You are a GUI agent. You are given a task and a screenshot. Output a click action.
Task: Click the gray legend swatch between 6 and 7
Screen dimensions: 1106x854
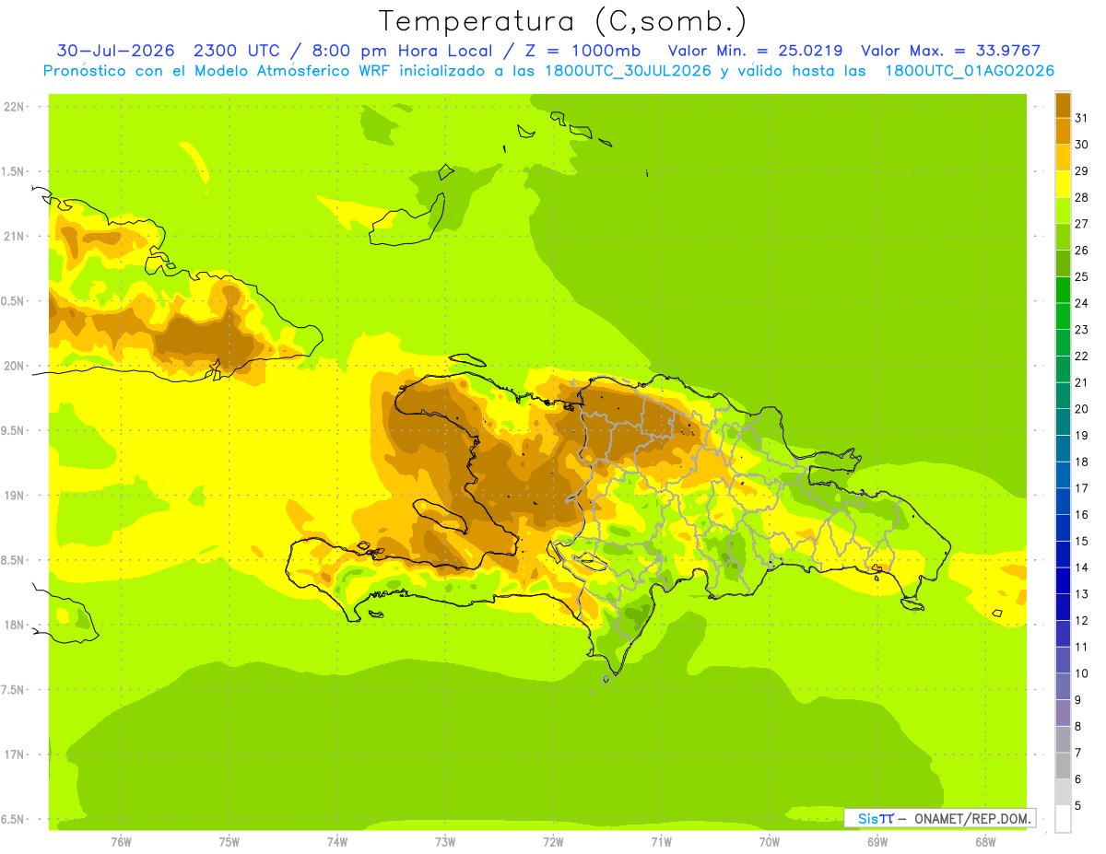[x=1063, y=766]
